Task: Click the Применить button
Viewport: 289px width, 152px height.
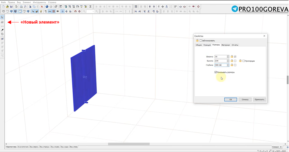Action: point(259,99)
